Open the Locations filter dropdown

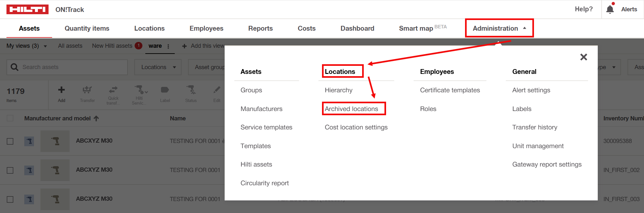click(x=158, y=67)
